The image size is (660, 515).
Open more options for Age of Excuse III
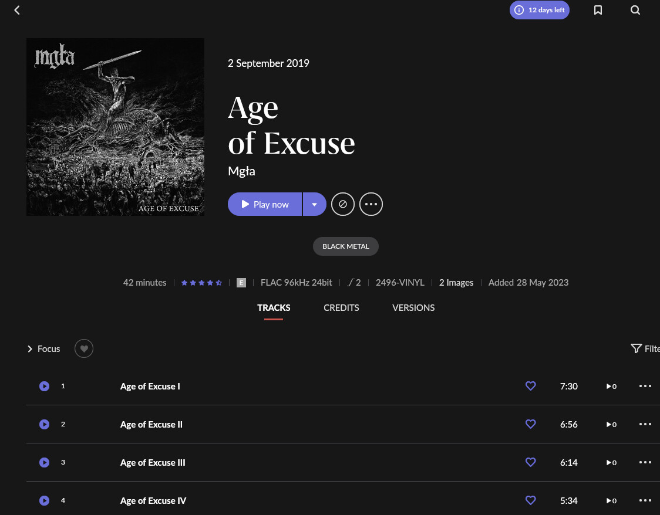point(645,462)
